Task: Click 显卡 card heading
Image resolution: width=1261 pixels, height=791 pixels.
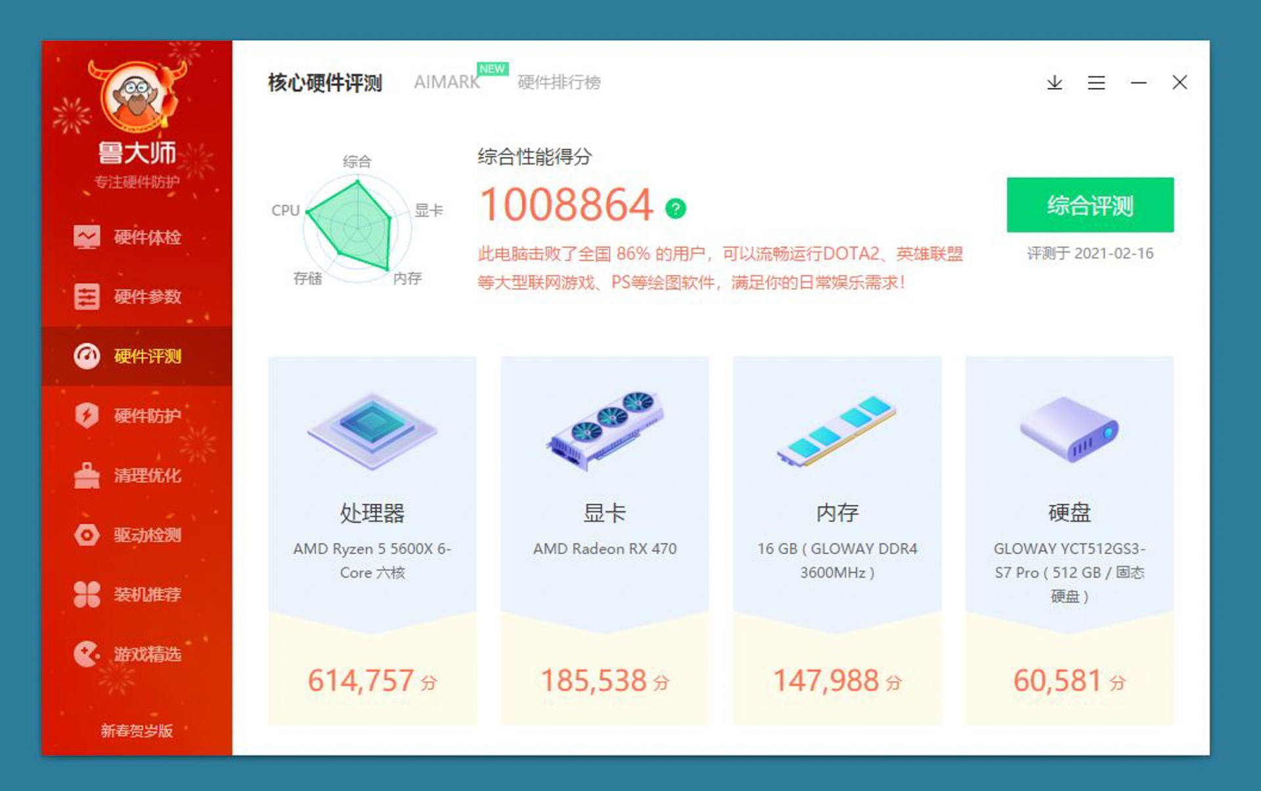Action: [x=605, y=513]
